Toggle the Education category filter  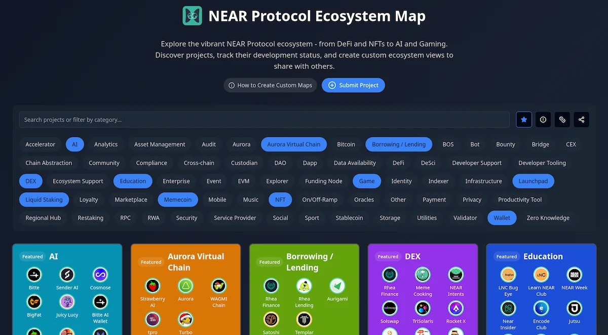(x=133, y=181)
